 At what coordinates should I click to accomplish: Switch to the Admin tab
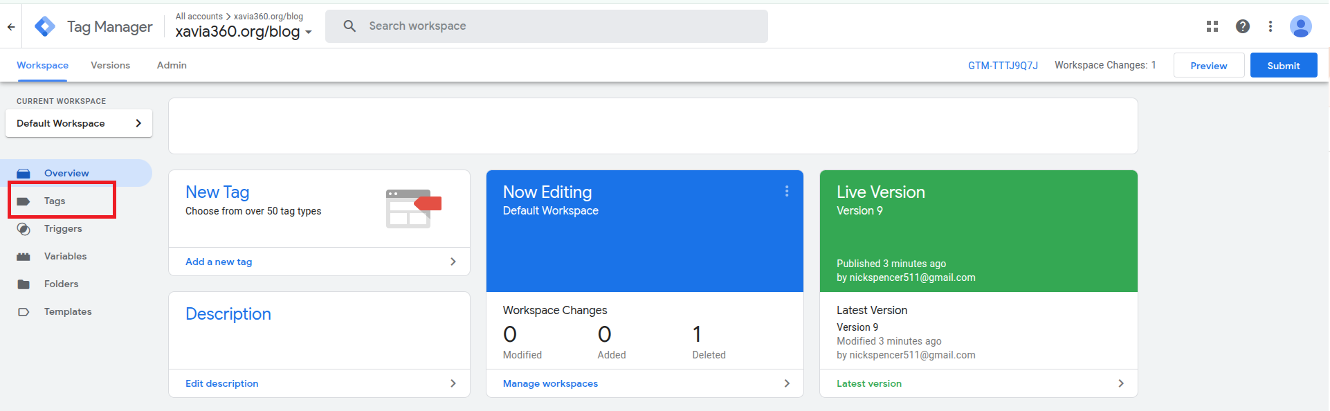tap(172, 65)
